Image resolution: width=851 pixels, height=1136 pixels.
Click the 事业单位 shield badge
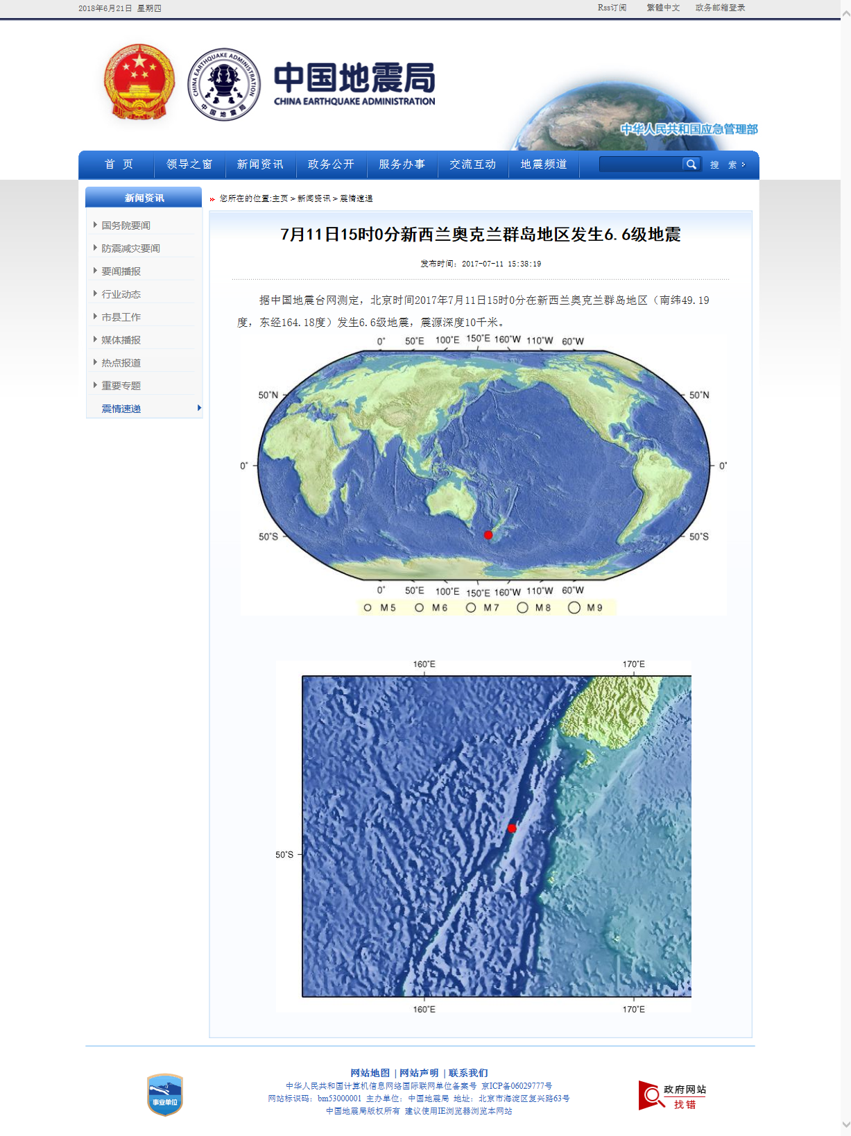click(165, 1095)
